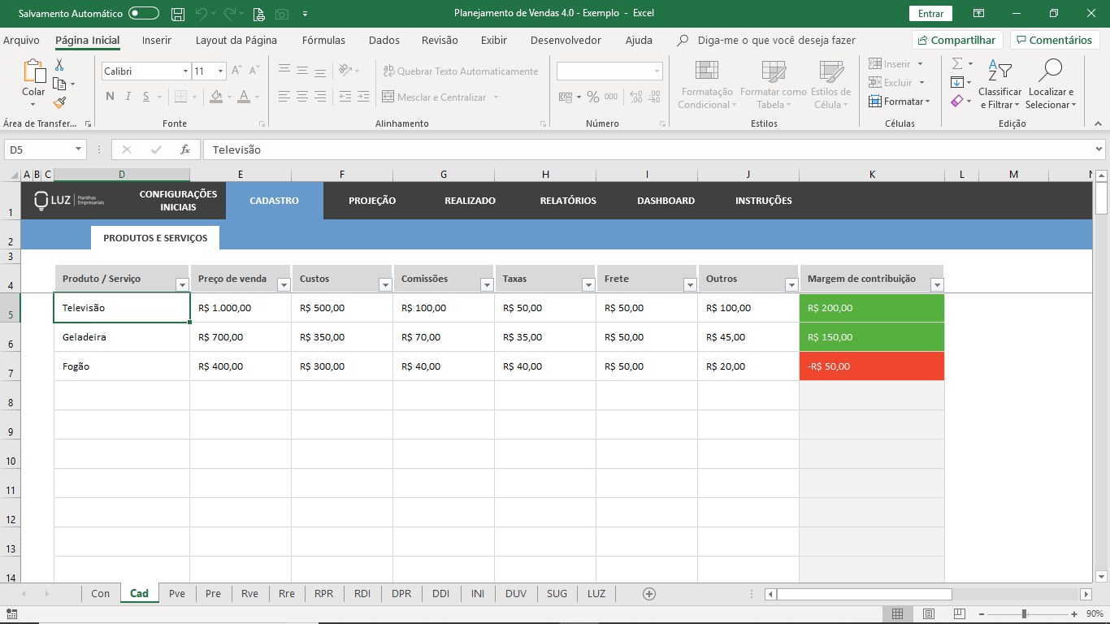This screenshot has width=1110, height=624.
Task: Select the Geladeira product cell
Action: click(x=122, y=337)
